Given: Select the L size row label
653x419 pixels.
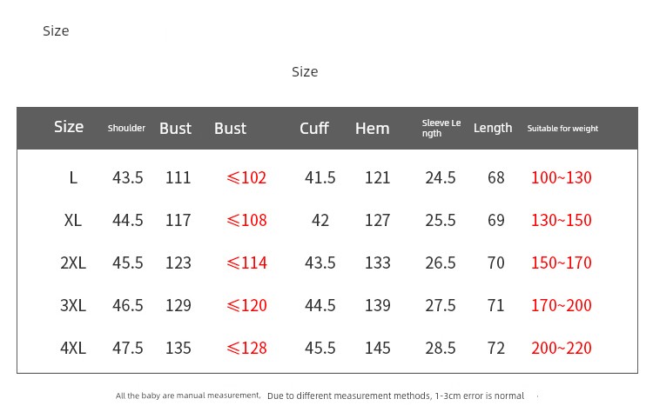Looking at the screenshot, I should tap(73, 177).
